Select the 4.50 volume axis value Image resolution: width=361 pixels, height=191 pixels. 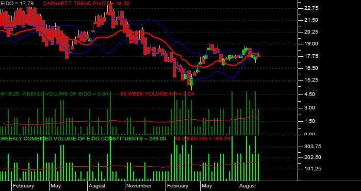[310, 94]
